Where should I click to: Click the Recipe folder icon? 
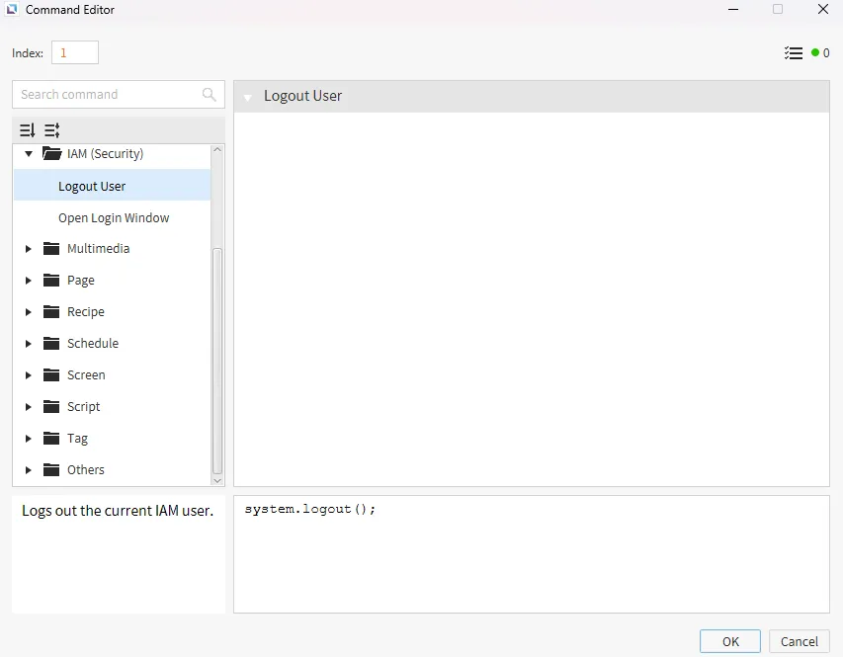(52, 312)
